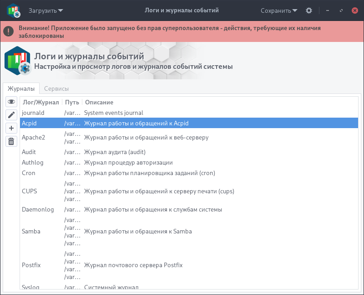Select the Postfix mail log row

coord(189,265)
